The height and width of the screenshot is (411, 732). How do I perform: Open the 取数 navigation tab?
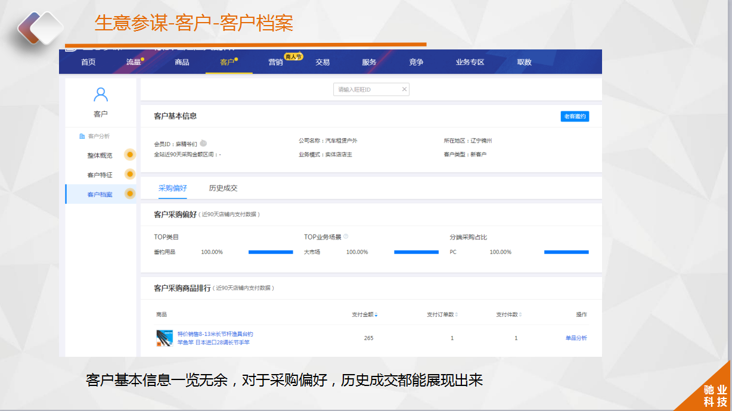point(524,62)
